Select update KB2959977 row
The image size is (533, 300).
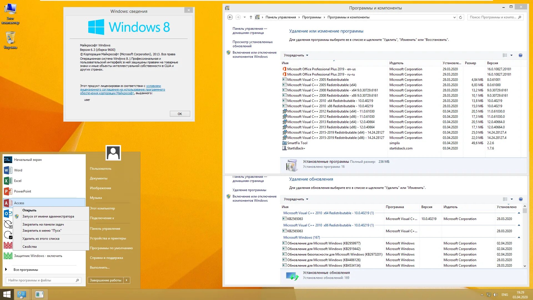pos(401,243)
